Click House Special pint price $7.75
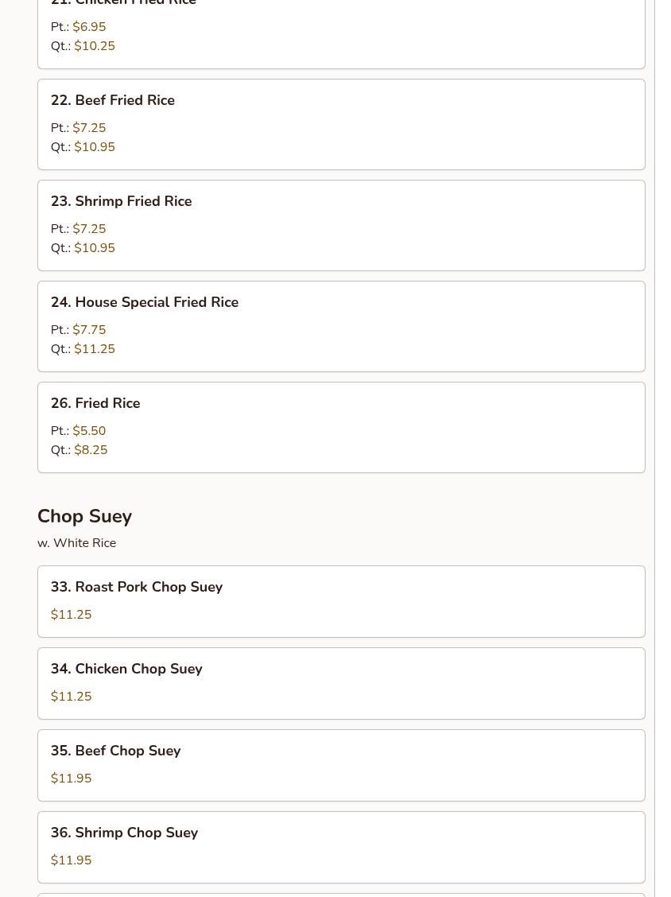This screenshot has height=897, width=671. pyautogui.click(x=89, y=330)
